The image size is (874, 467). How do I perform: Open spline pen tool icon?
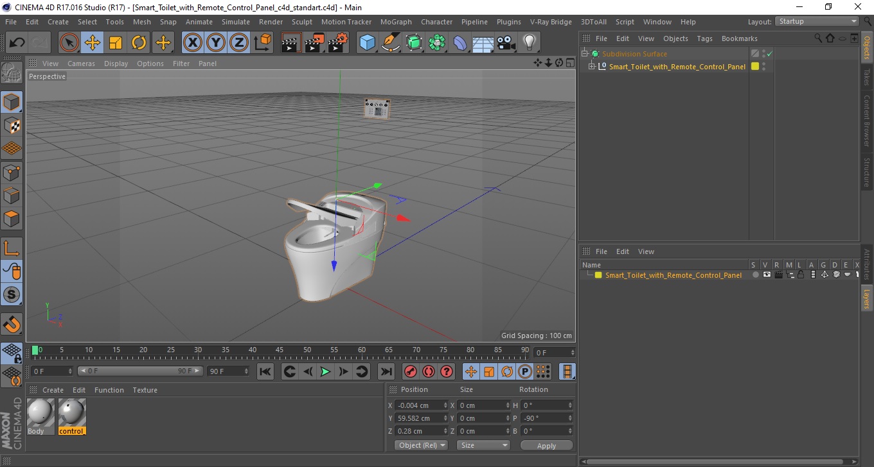(391, 43)
